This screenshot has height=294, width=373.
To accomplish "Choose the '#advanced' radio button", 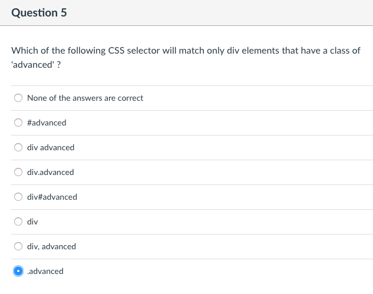I will 19,123.
